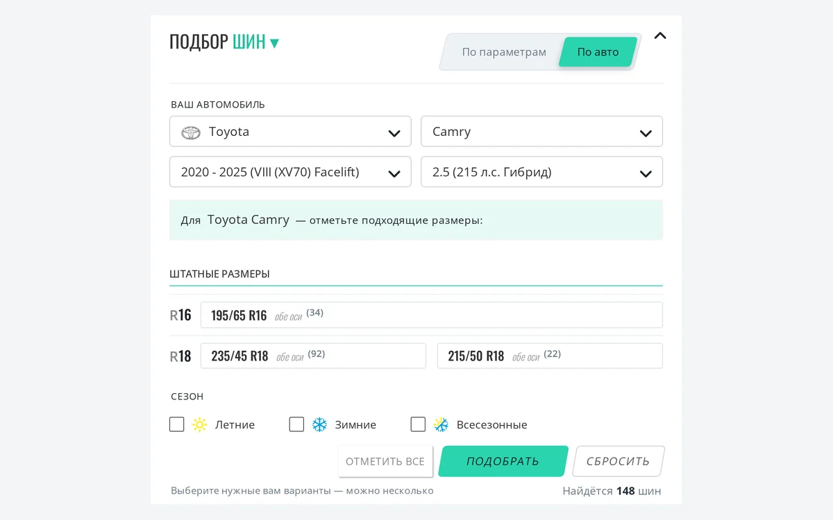This screenshot has height=520, width=833.
Task: Click the ШТАТНЫЕ РАЗМЕРЫ section heading
Action: pyautogui.click(x=219, y=274)
